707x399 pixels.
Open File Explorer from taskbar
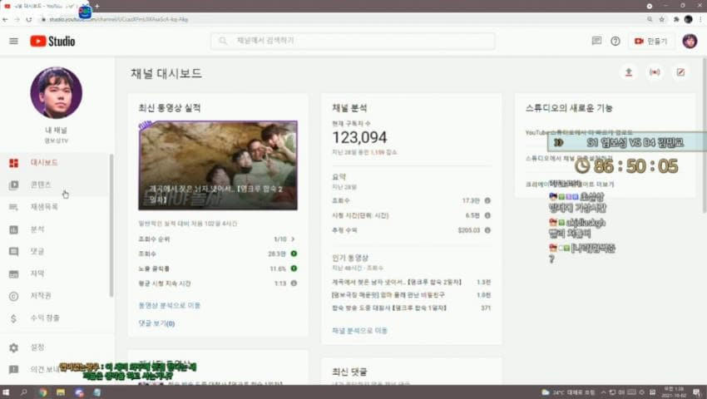61,392
